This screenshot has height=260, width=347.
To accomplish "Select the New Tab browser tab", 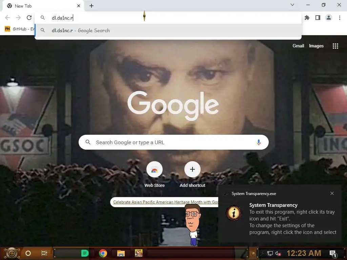I will click(43, 6).
